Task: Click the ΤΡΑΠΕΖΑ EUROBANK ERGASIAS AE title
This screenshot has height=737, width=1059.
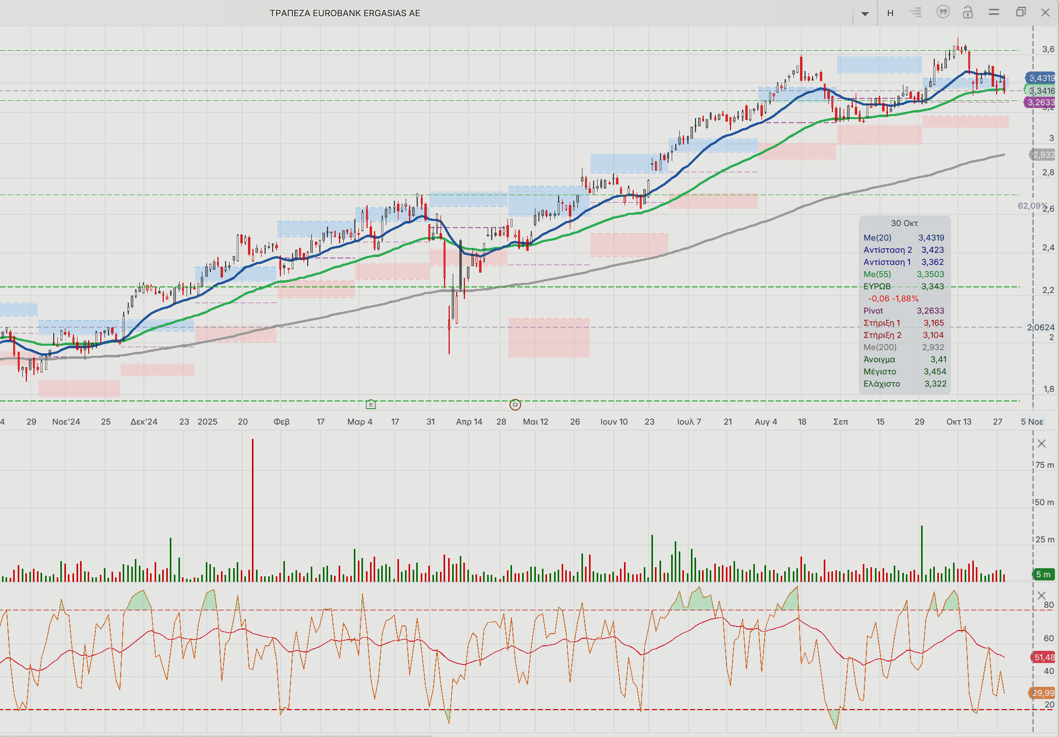Action: pyautogui.click(x=345, y=13)
